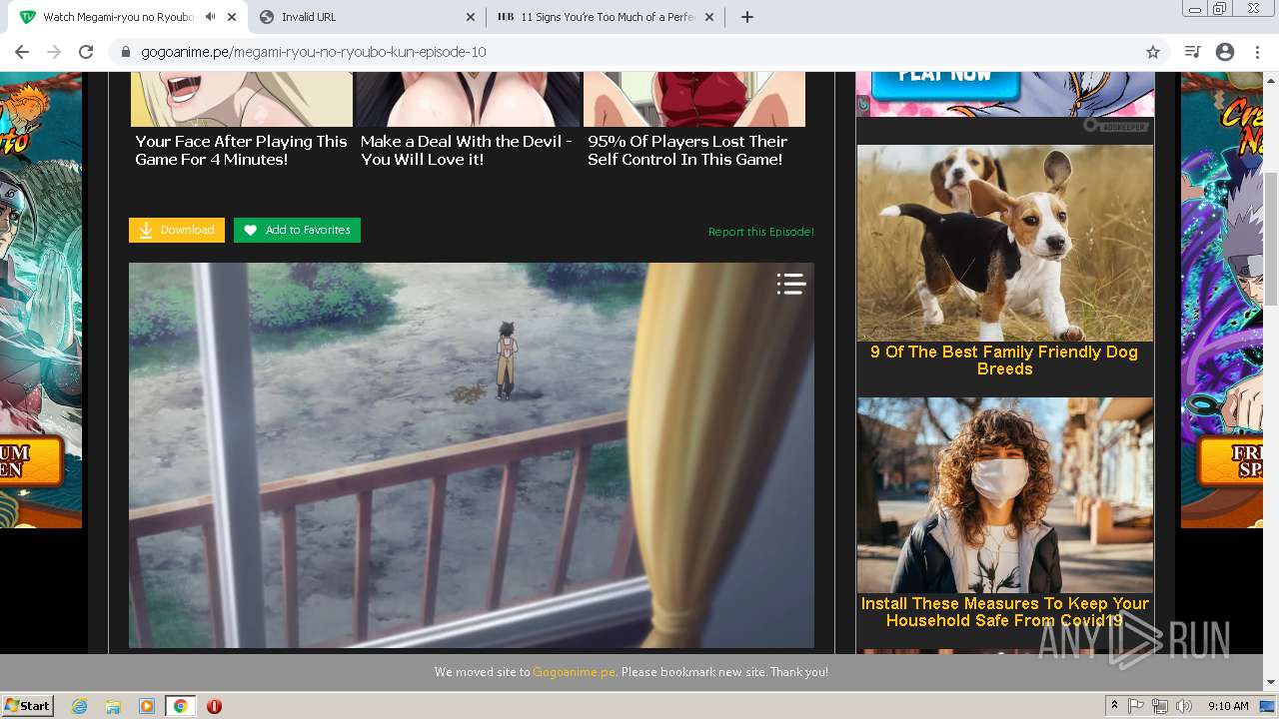The width and height of the screenshot is (1279, 719).
Task: Follow the Gogoanime.pe link in notice bar
Action: [x=574, y=672]
